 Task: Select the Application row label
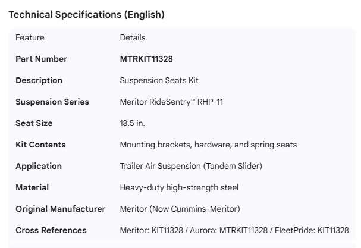coord(38,166)
